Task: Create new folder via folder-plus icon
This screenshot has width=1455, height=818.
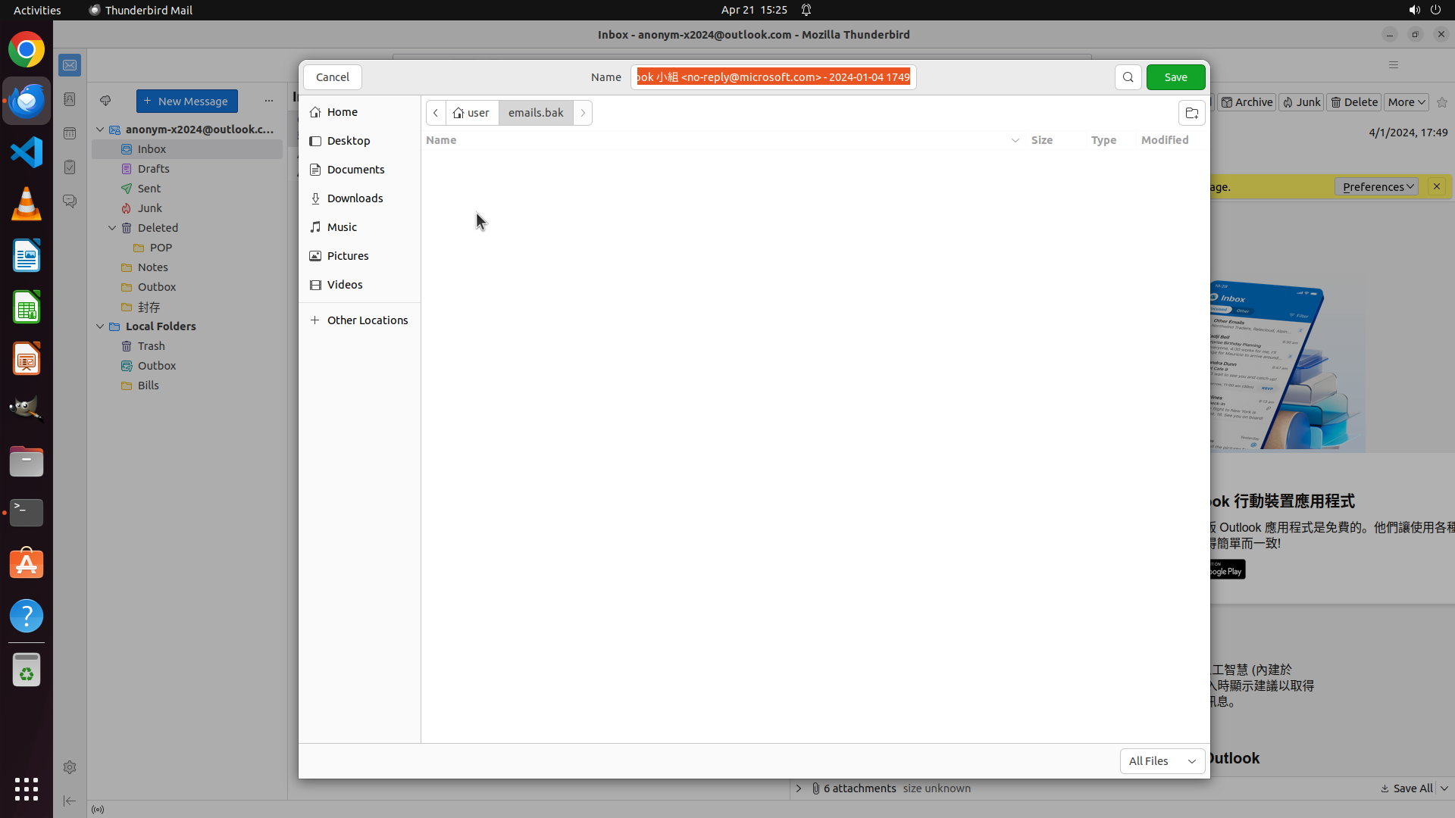Action: click(1191, 113)
